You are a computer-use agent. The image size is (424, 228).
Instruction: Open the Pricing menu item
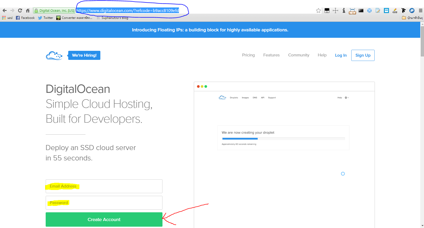[248, 55]
